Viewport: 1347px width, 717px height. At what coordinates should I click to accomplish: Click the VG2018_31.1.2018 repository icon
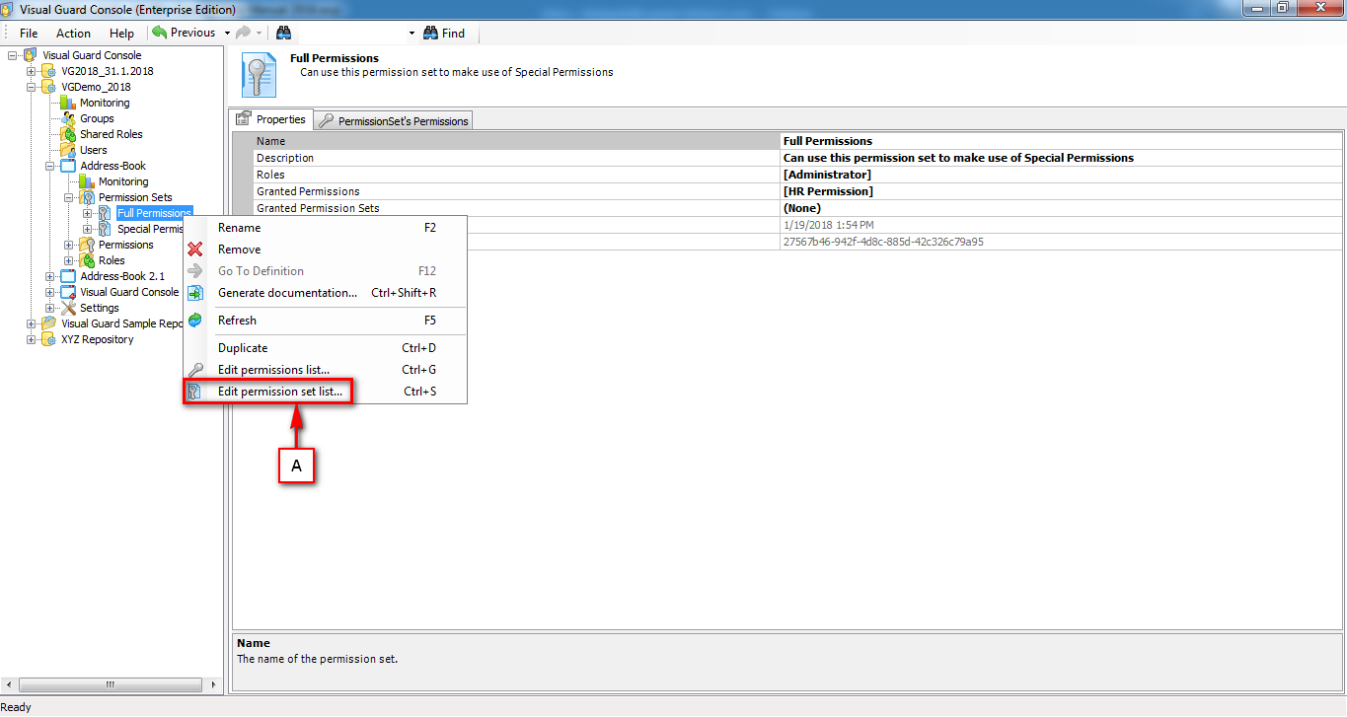[49, 71]
